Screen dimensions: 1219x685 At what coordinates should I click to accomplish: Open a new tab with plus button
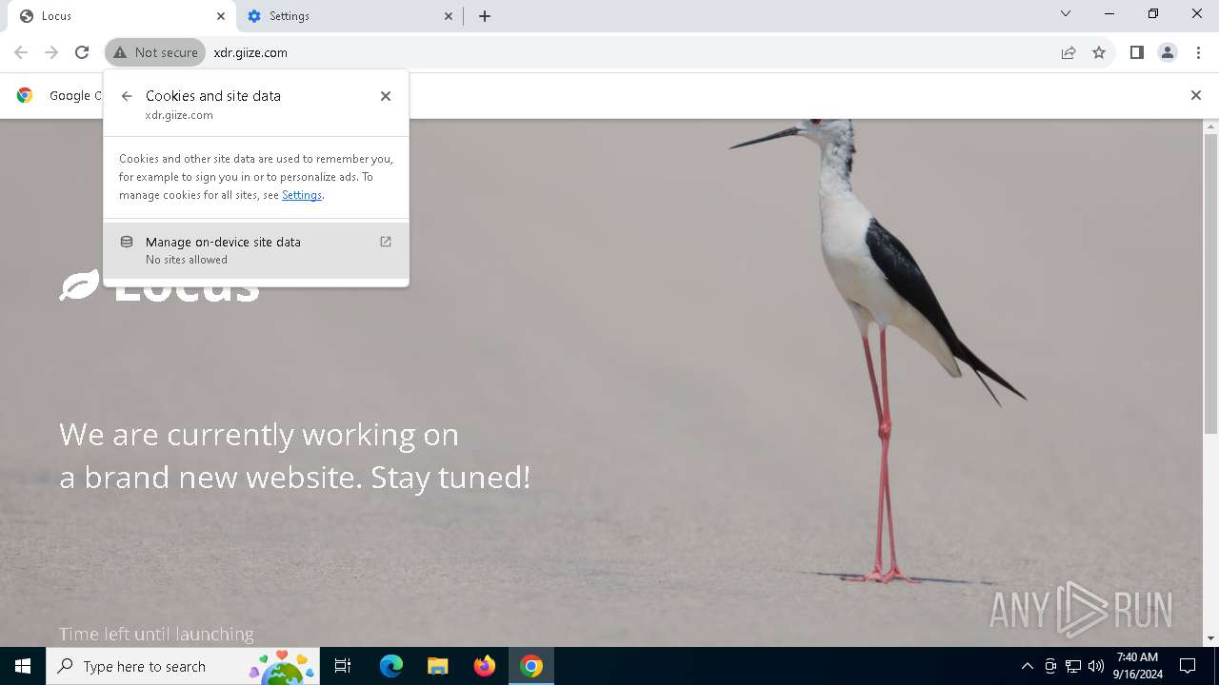pyautogui.click(x=485, y=16)
